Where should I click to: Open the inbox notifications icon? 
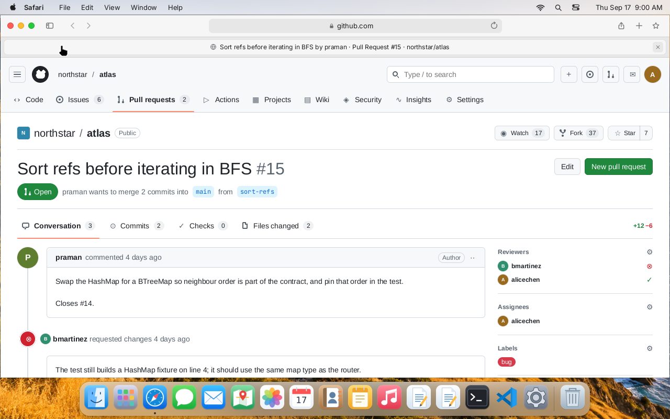point(632,74)
